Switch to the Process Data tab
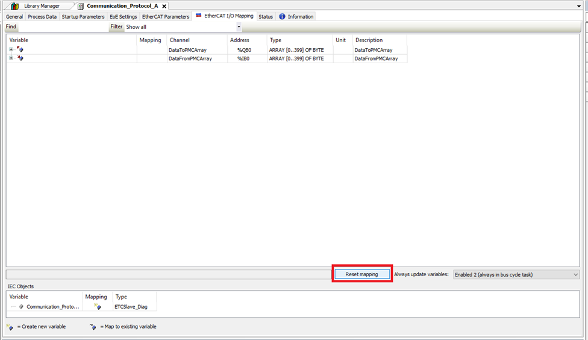This screenshot has width=588, height=340. 42,17
